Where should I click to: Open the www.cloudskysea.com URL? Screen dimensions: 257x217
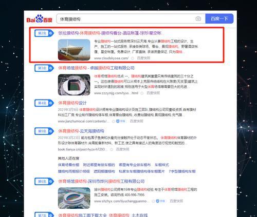coord(111,58)
